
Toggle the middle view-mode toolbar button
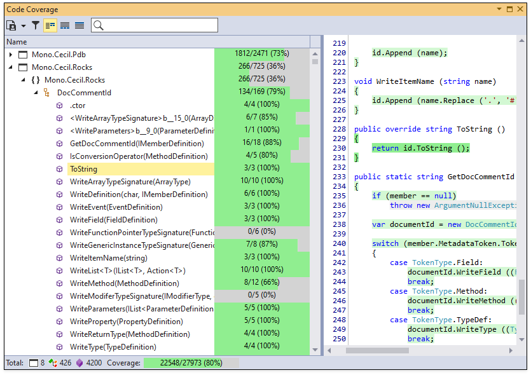coord(65,25)
